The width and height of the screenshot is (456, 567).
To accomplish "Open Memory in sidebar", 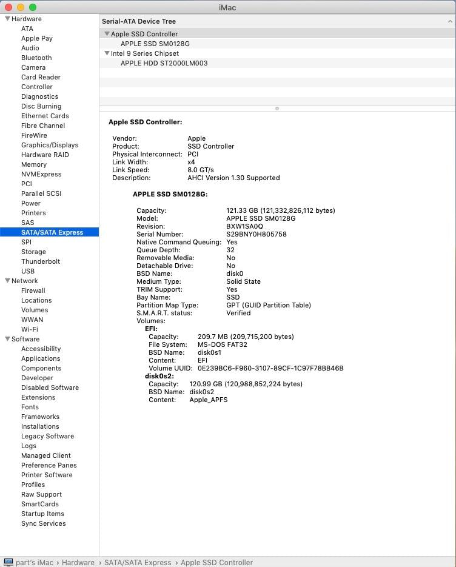I will pyautogui.click(x=34, y=164).
